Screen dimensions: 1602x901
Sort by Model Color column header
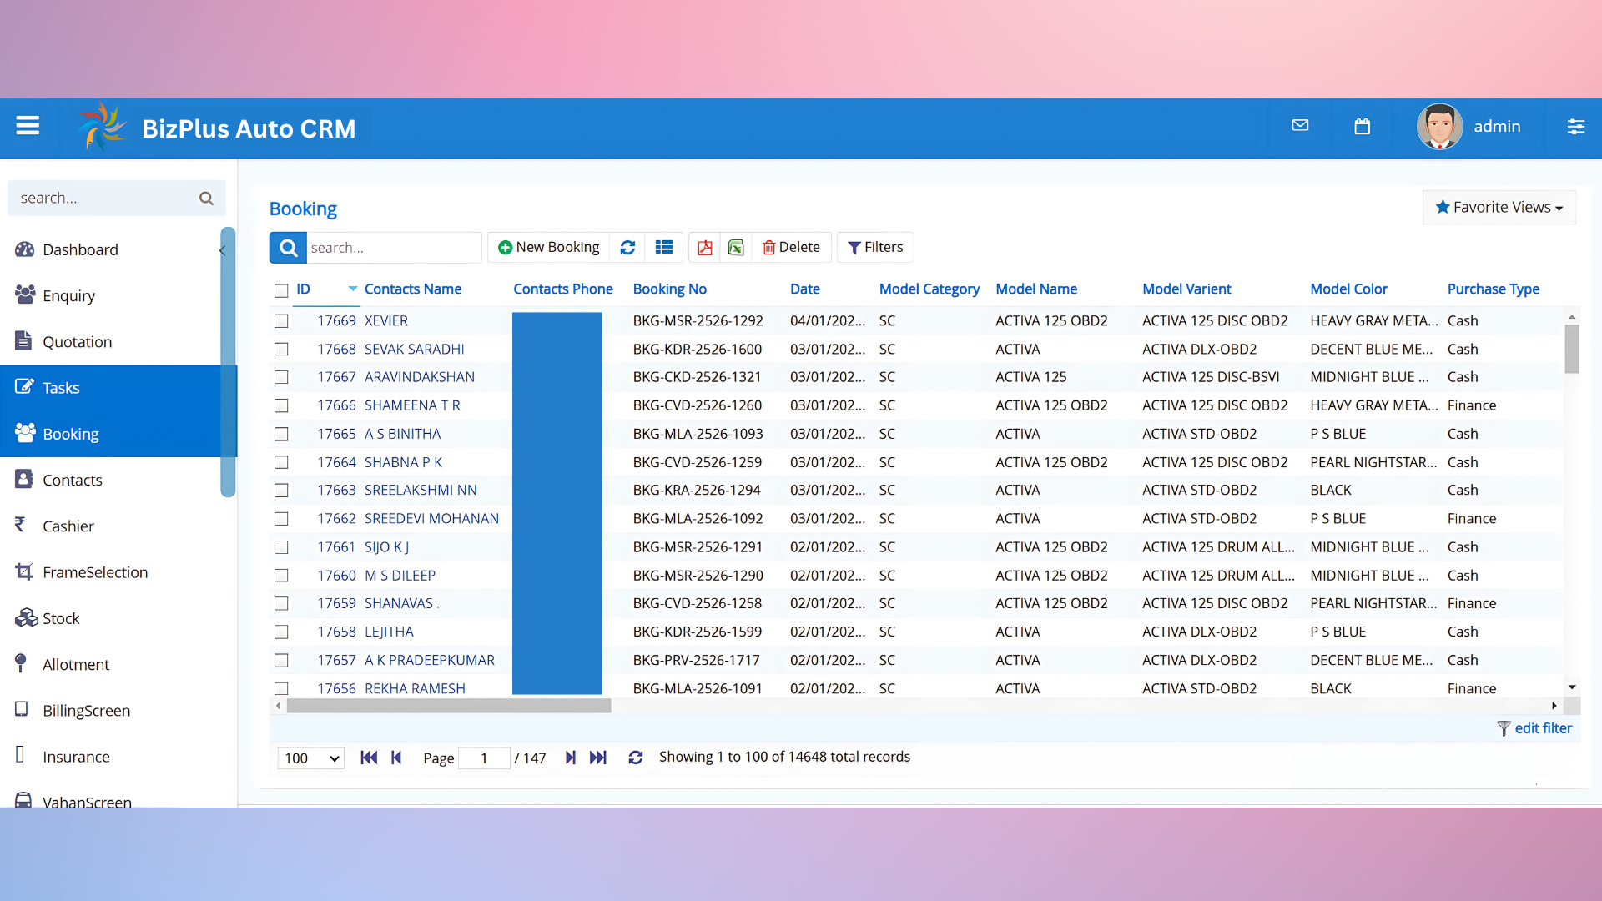click(1348, 289)
